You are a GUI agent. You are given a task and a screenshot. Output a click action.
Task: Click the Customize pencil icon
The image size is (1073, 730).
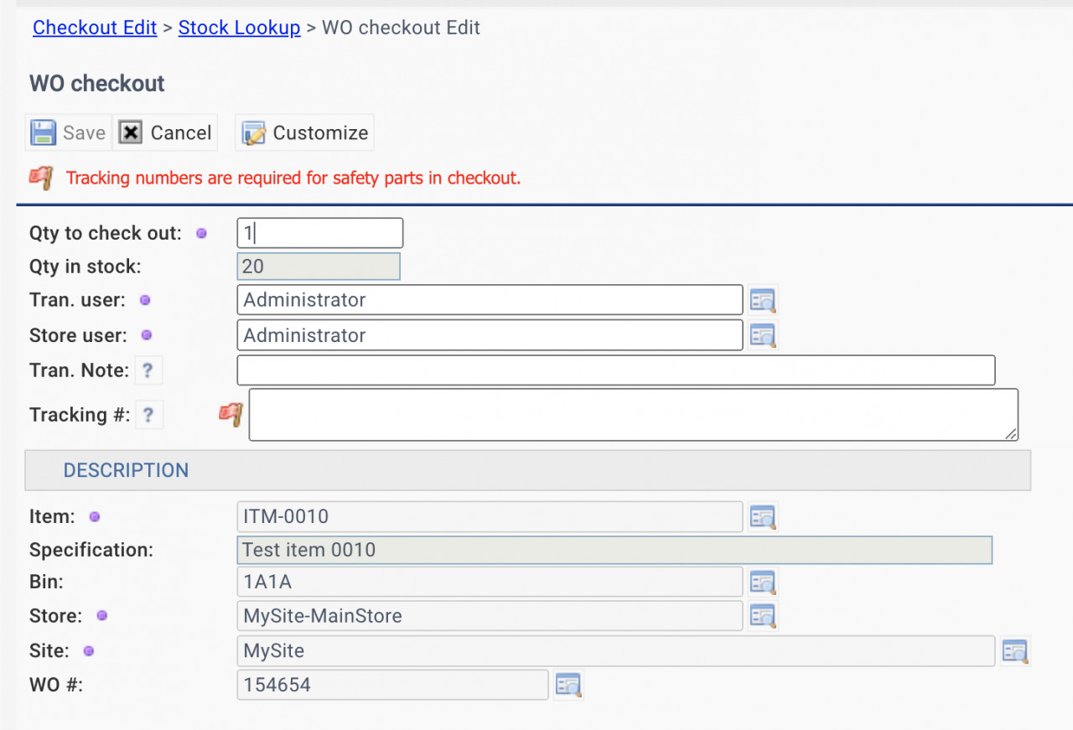coord(253,133)
